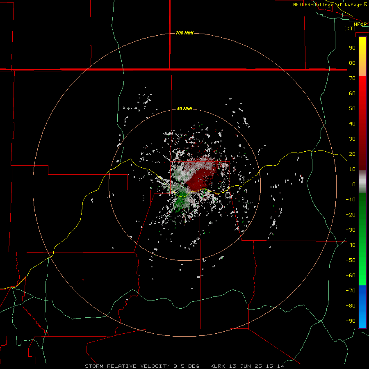Click the [KT] units label

point(350,28)
